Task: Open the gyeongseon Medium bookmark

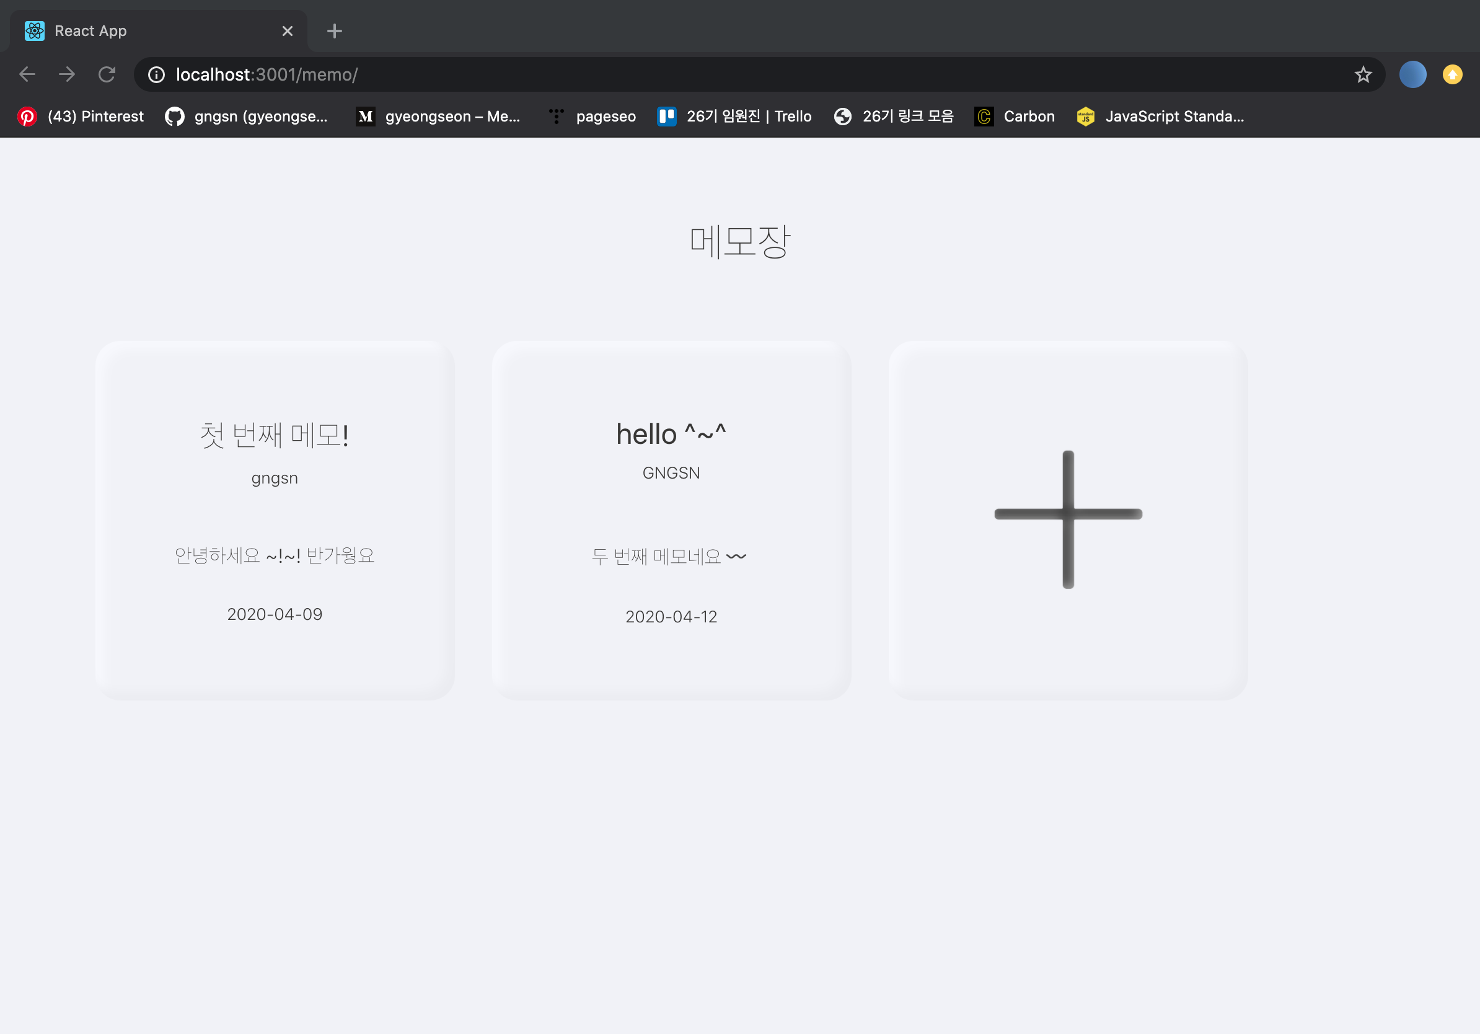Action: point(438,117)
